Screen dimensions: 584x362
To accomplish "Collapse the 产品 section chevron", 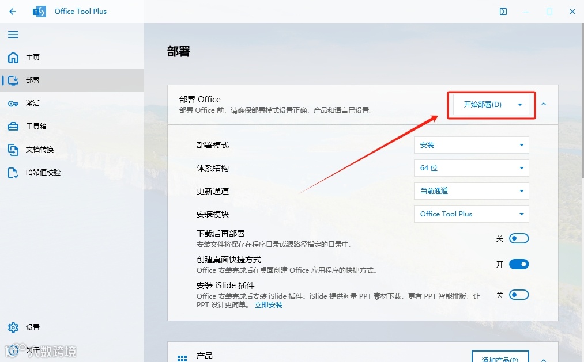I will [544, 359].
